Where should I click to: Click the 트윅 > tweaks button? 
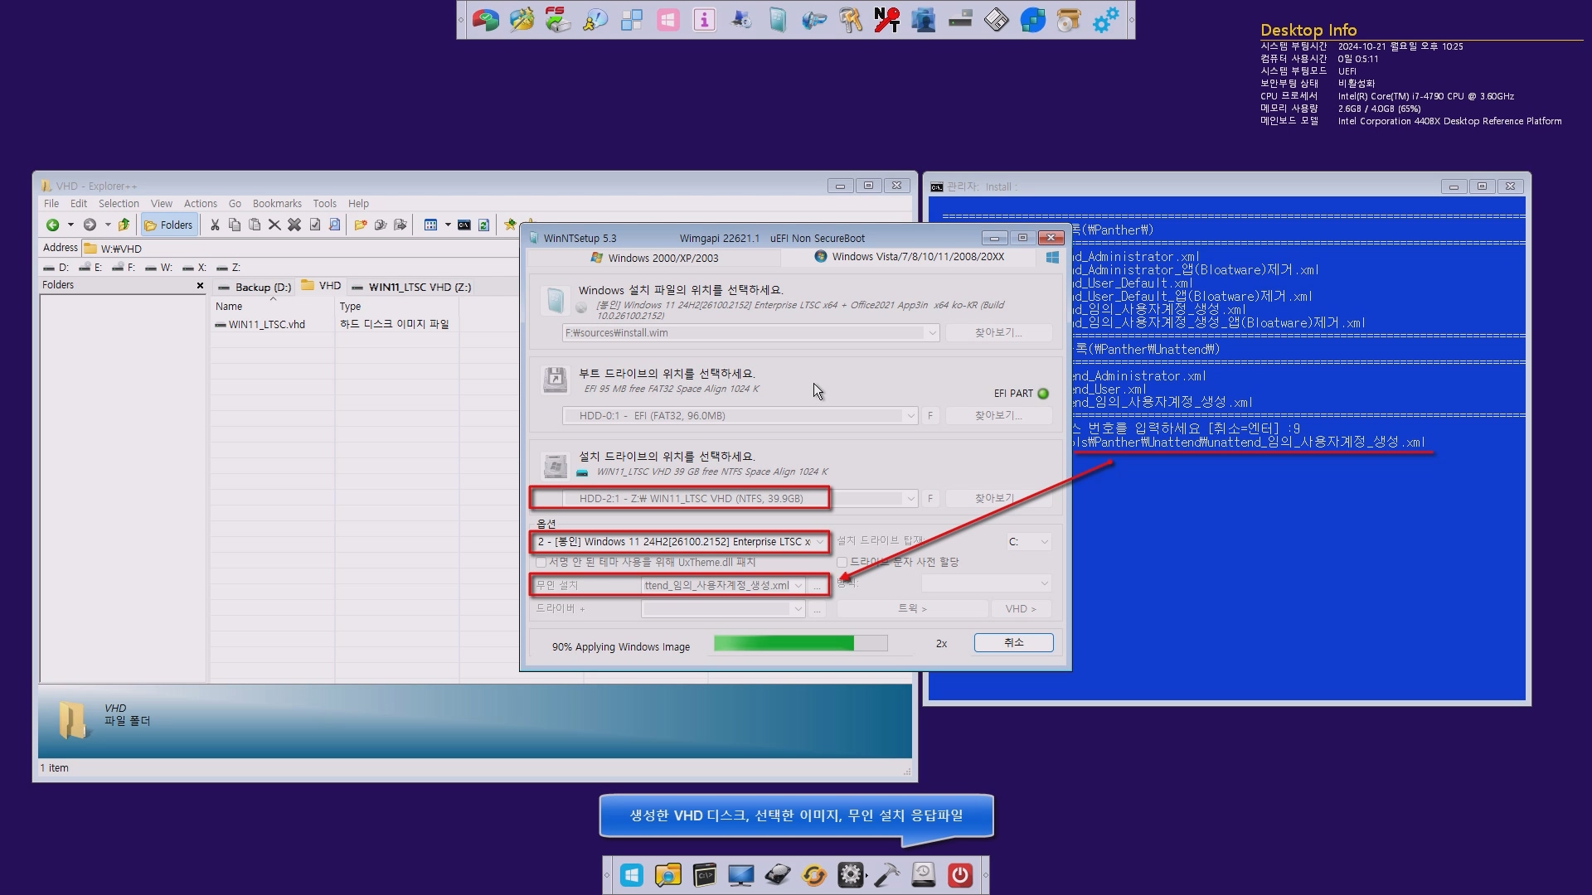912,608
